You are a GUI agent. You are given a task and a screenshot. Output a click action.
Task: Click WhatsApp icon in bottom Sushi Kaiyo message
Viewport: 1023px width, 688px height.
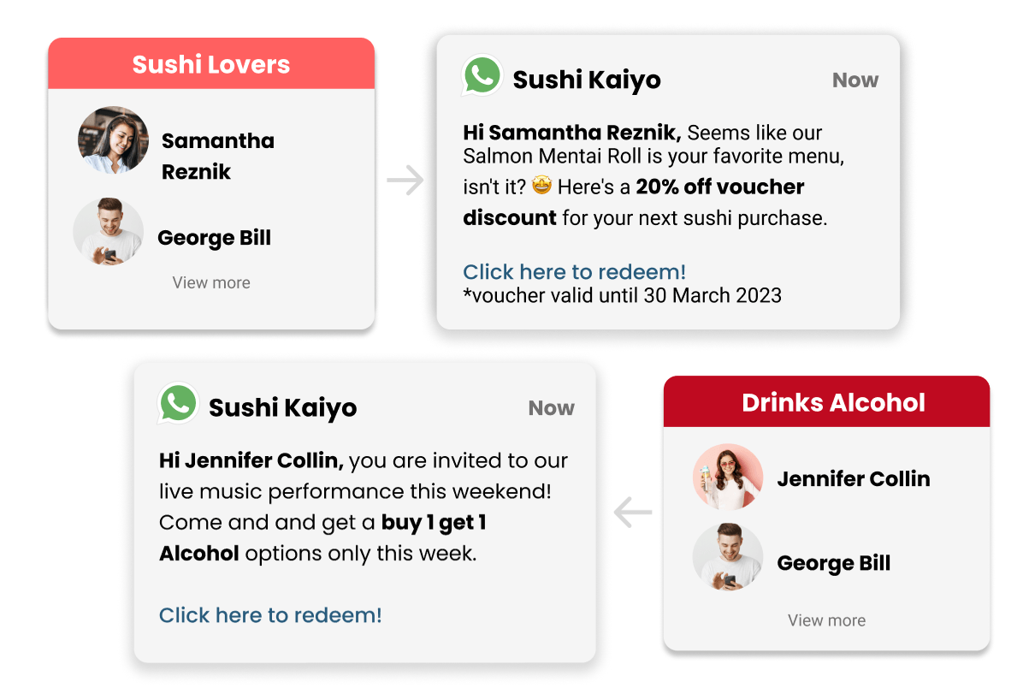(178, 404)
